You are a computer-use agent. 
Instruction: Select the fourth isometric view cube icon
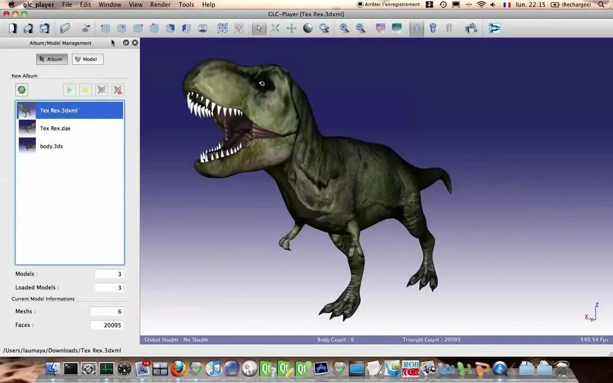click(154, 28)
